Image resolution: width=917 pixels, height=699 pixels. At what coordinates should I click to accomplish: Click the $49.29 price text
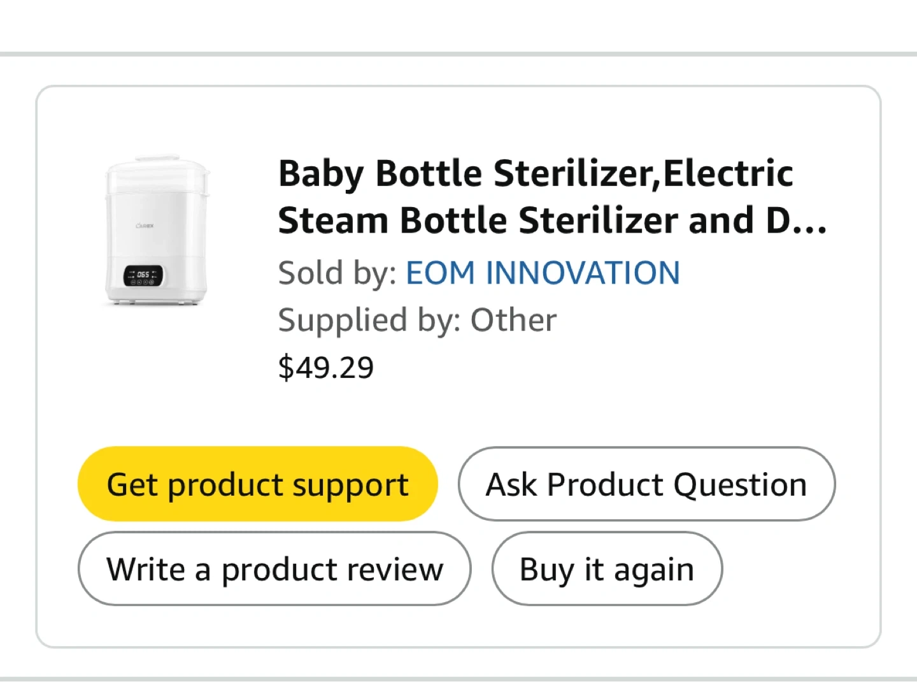pos(325,368)
